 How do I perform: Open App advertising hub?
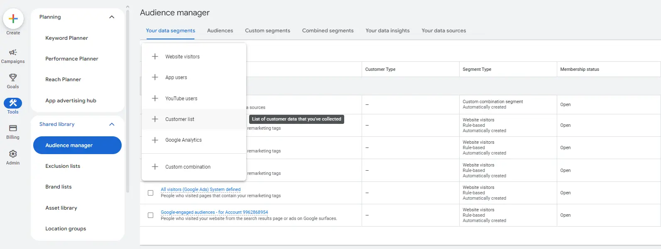71,100
